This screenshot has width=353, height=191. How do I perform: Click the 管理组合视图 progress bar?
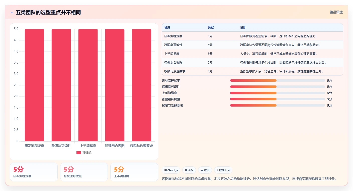(x=278, y=99)
